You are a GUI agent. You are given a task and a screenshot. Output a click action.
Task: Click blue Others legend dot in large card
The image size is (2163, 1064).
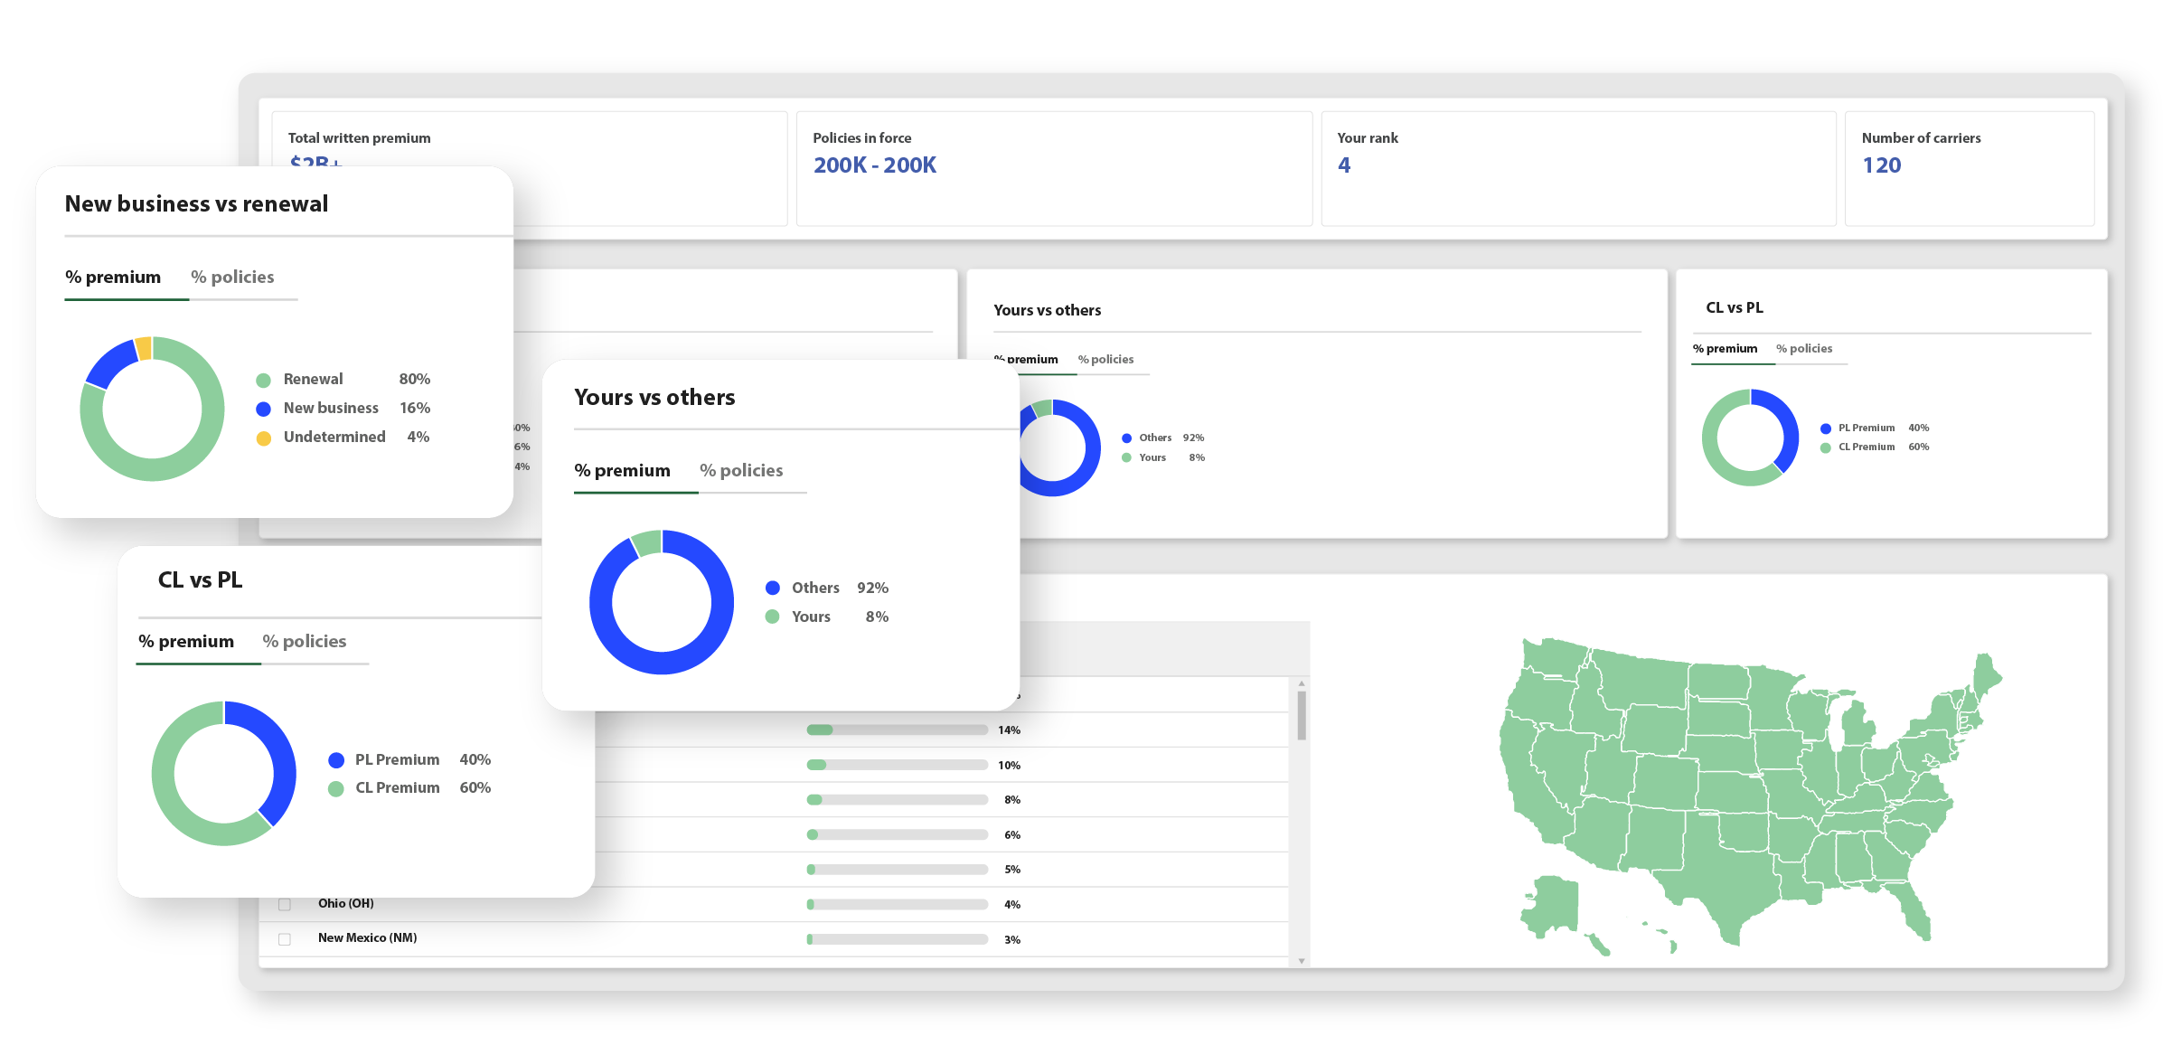[773, 588]
